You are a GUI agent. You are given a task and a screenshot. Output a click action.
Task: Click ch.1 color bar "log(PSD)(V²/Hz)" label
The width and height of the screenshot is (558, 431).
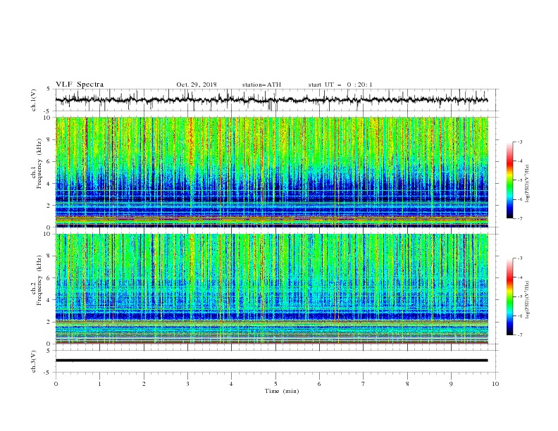coord(528,184)
